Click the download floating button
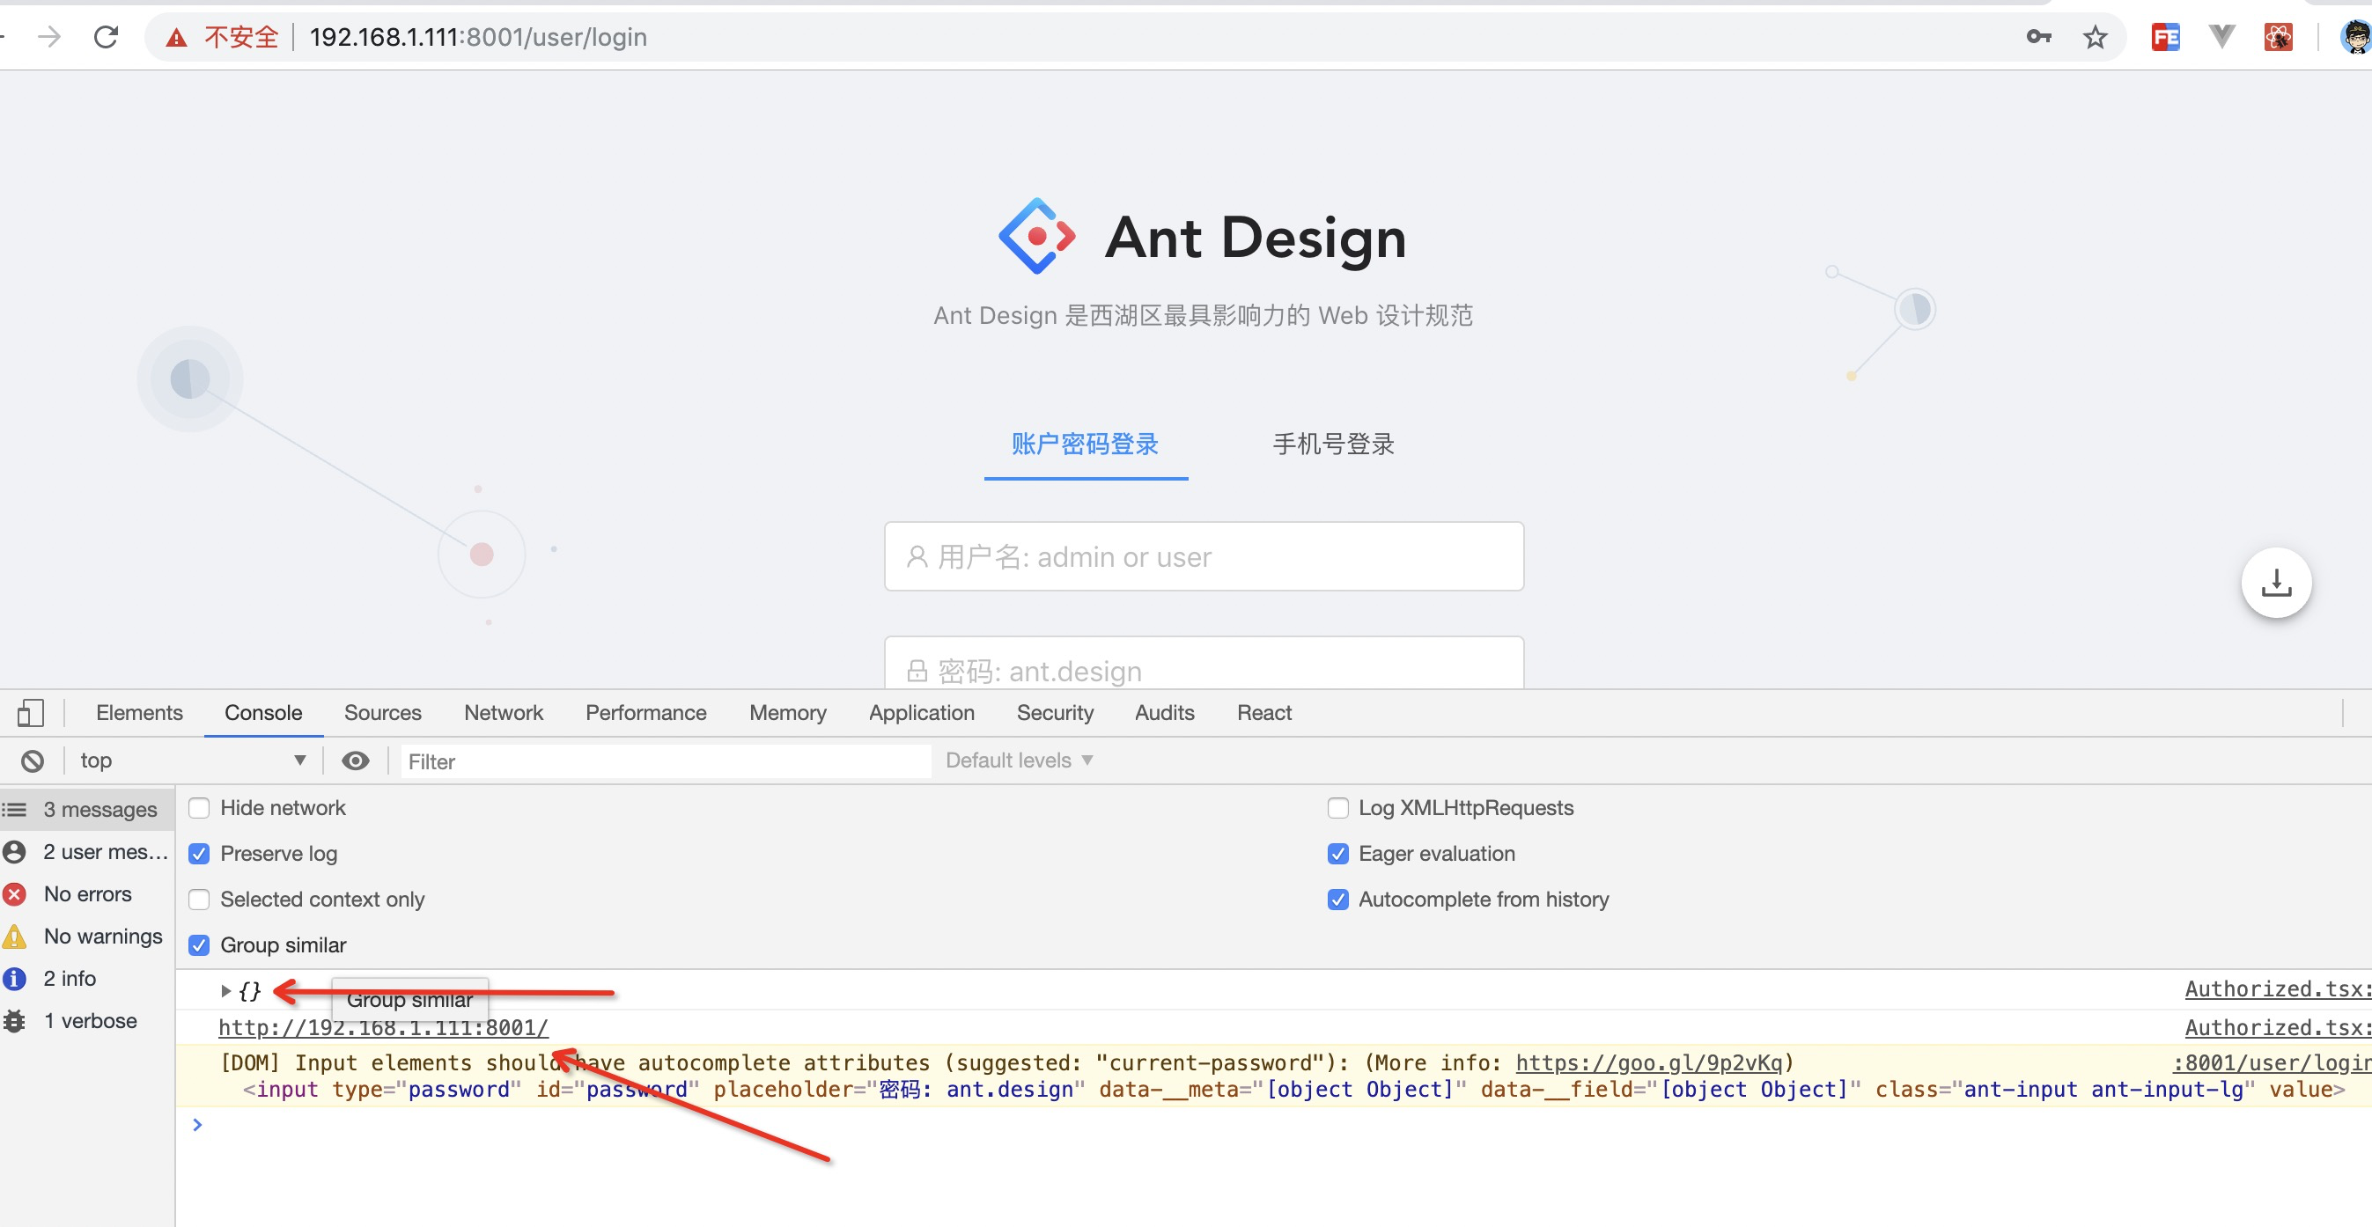This screenshot has height=1227, width=2372. tap(2275, 582)
